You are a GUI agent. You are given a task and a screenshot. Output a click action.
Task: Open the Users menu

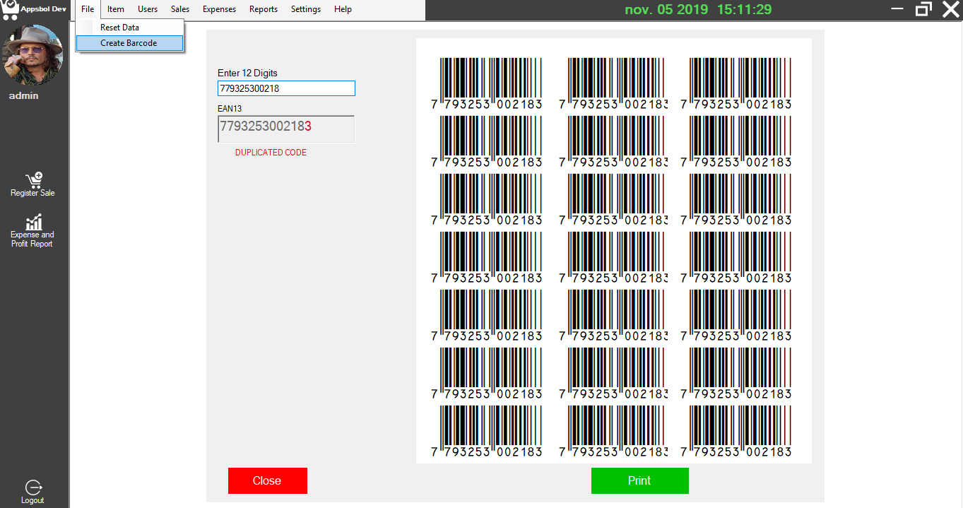click(148, 9)
